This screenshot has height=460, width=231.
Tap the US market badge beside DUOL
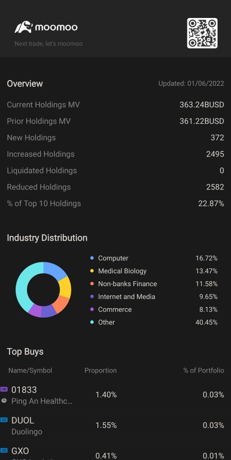pos(4,420)
